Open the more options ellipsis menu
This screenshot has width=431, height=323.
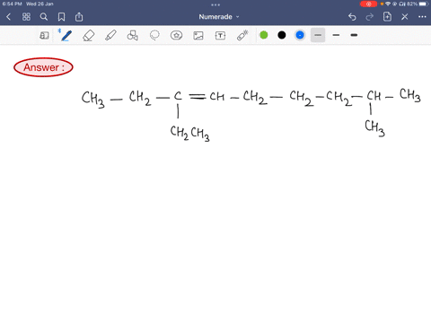click(x=422, y=17)
